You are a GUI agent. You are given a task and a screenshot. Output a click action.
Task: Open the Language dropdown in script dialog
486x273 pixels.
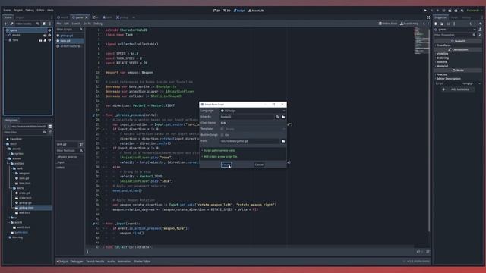tap(253, 111)
